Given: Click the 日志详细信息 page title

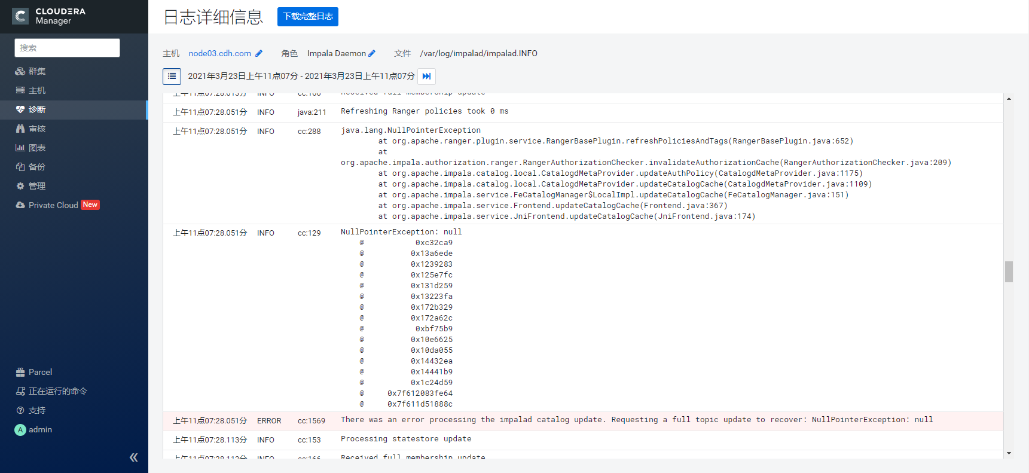Looking at the screenshot, I should [x=213, y=17].
